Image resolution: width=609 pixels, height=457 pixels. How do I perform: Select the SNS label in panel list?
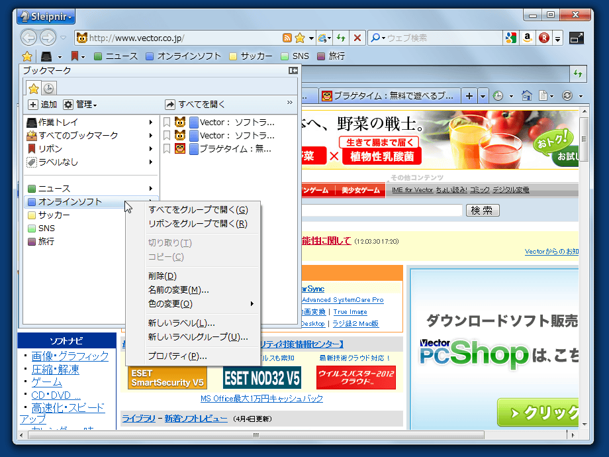tap(42, 228)
